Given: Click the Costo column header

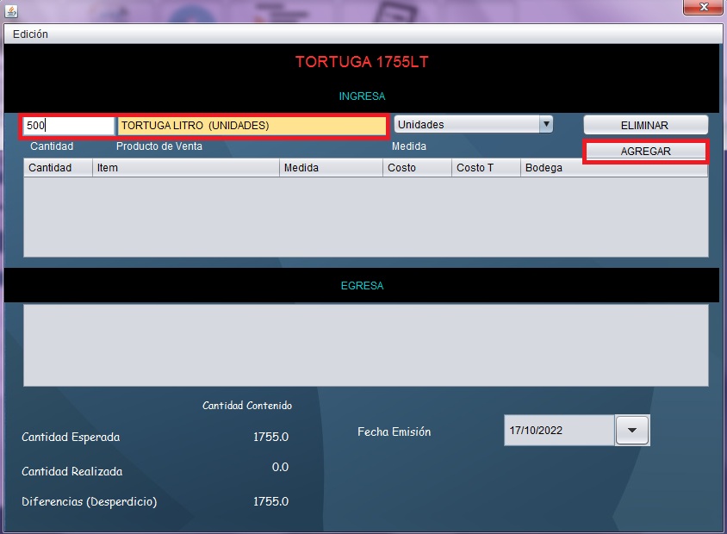Looking at the screenshot, I should [417, 168].
